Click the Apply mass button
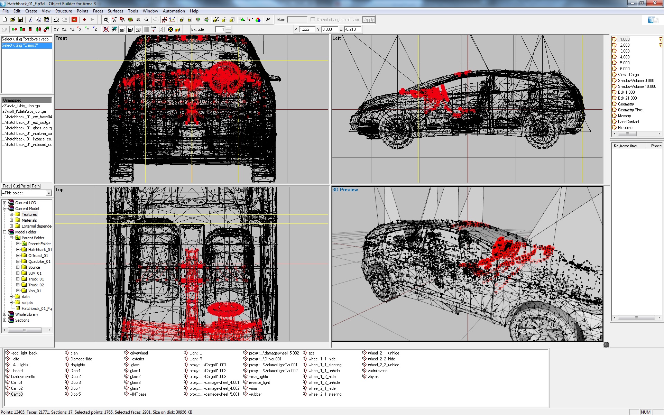Image resolution: width=664 pixels, height=415 pixels. pyautogui.click(x=368, y=20)
